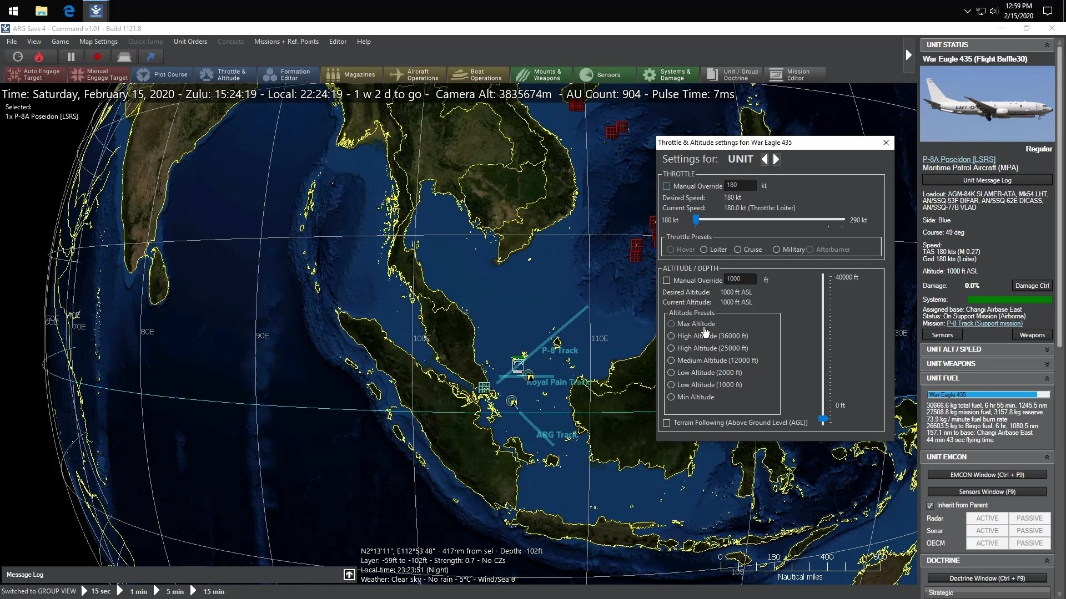Open the P-8 Track (Support mission) link

984,323
